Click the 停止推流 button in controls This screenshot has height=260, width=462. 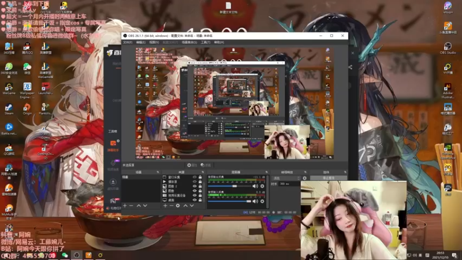(328, 178)
